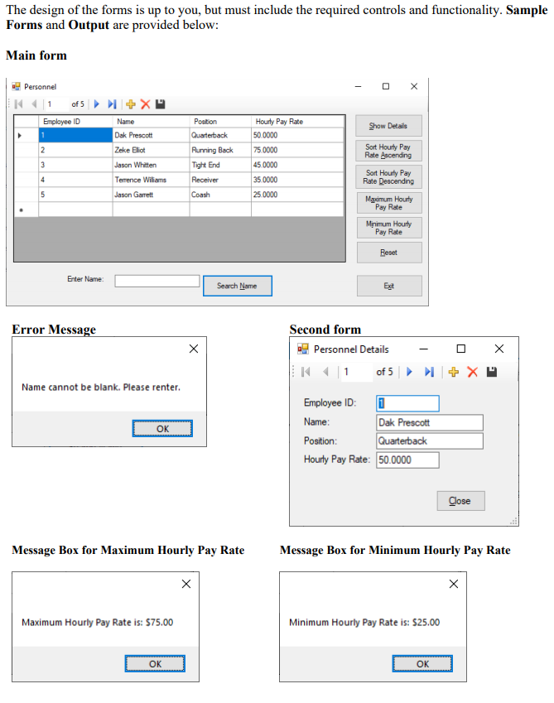
Task: Add new record in Personnel Details navigator
Action: pos(454,372)
